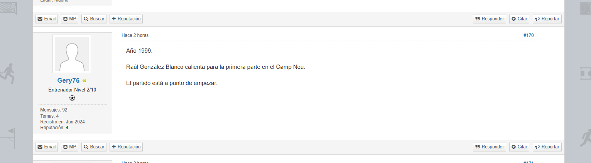Click Gery76's default avatar image
Screen dimensions: 591x163
(x=72, y=54)
